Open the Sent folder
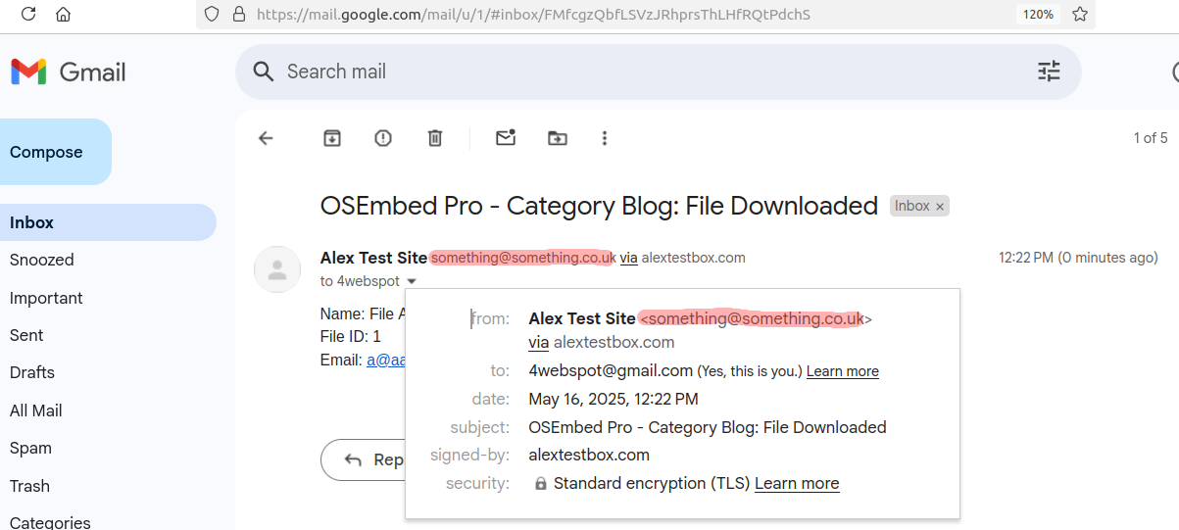Screen dimensions: 1179x530 (26, 335)
